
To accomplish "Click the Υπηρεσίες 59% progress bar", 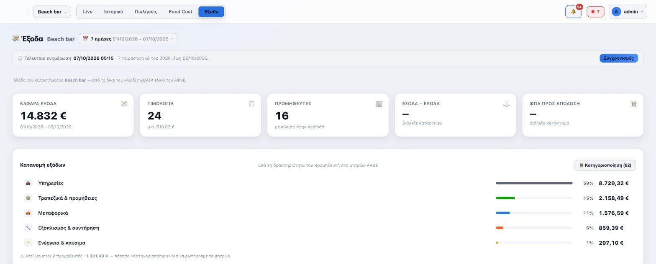I will click(534, 183).
